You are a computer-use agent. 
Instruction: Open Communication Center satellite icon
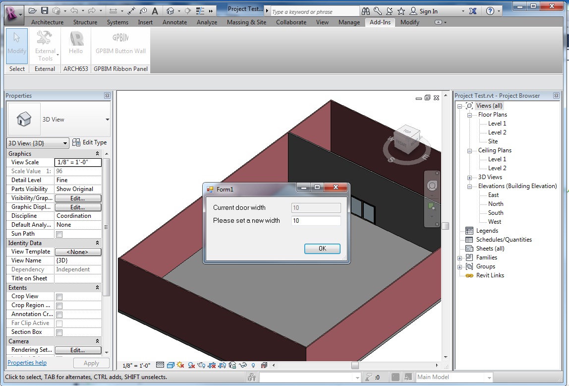point(390,11)
